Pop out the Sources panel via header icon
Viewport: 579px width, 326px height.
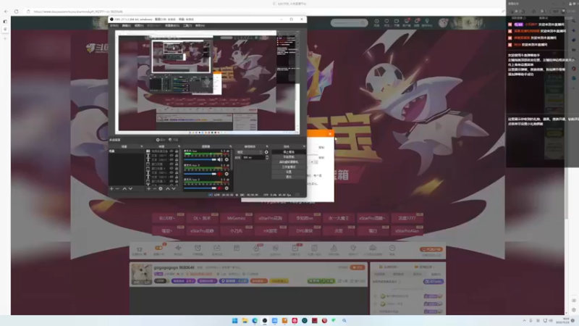tap(179, 146)
